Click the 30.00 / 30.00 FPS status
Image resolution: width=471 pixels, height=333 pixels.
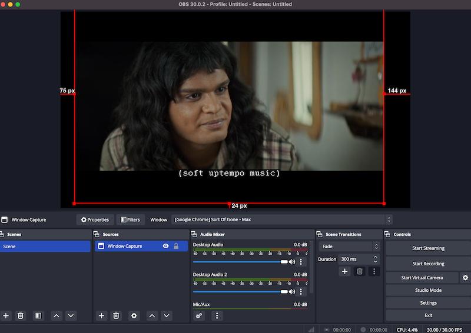[445, 329]
